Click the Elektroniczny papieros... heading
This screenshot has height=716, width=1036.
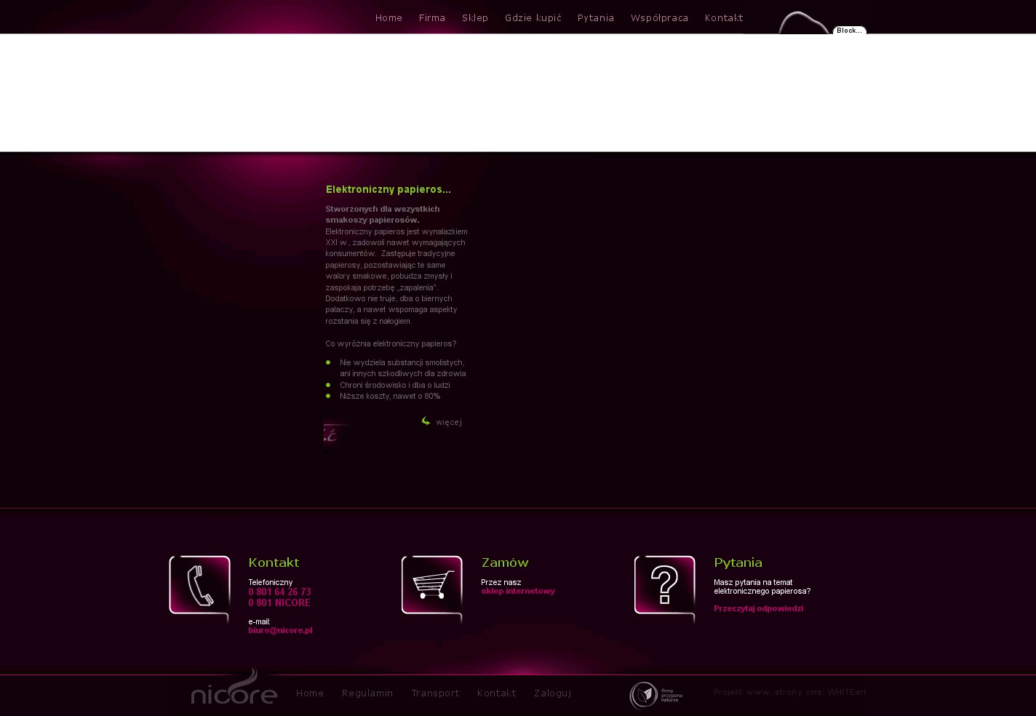[x=388, y=189]
